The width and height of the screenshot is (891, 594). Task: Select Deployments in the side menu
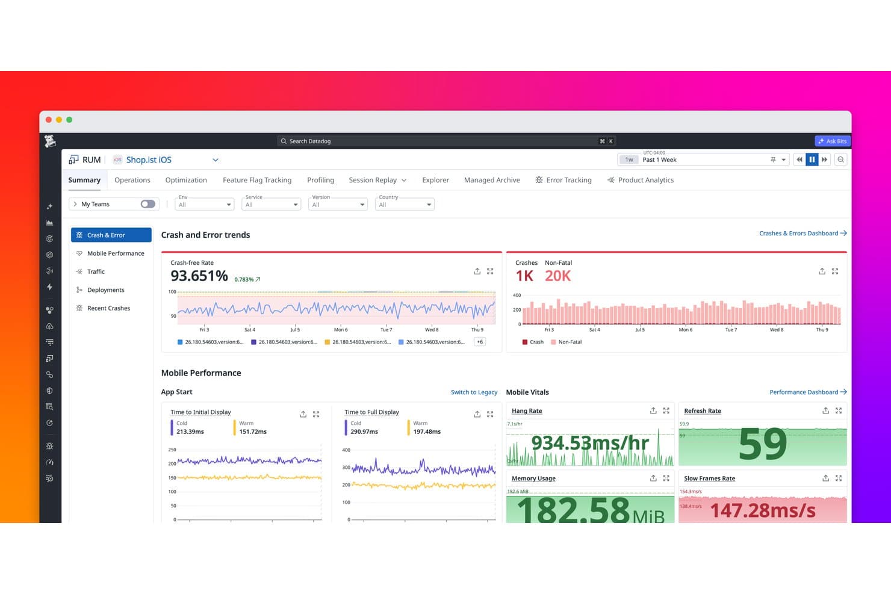click(x=111, y=290)
